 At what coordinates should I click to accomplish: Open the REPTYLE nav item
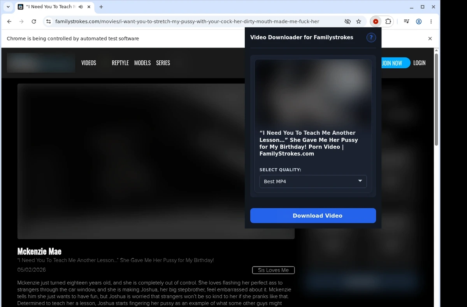[x=120, y=63]
